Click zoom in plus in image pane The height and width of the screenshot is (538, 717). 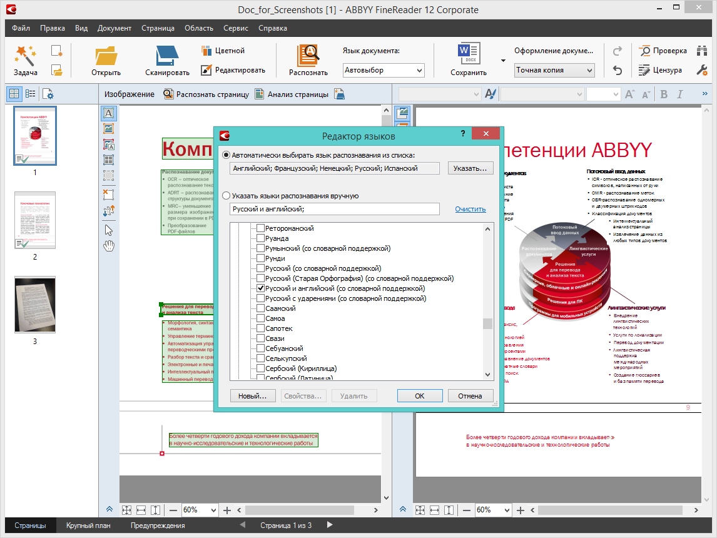227,510
